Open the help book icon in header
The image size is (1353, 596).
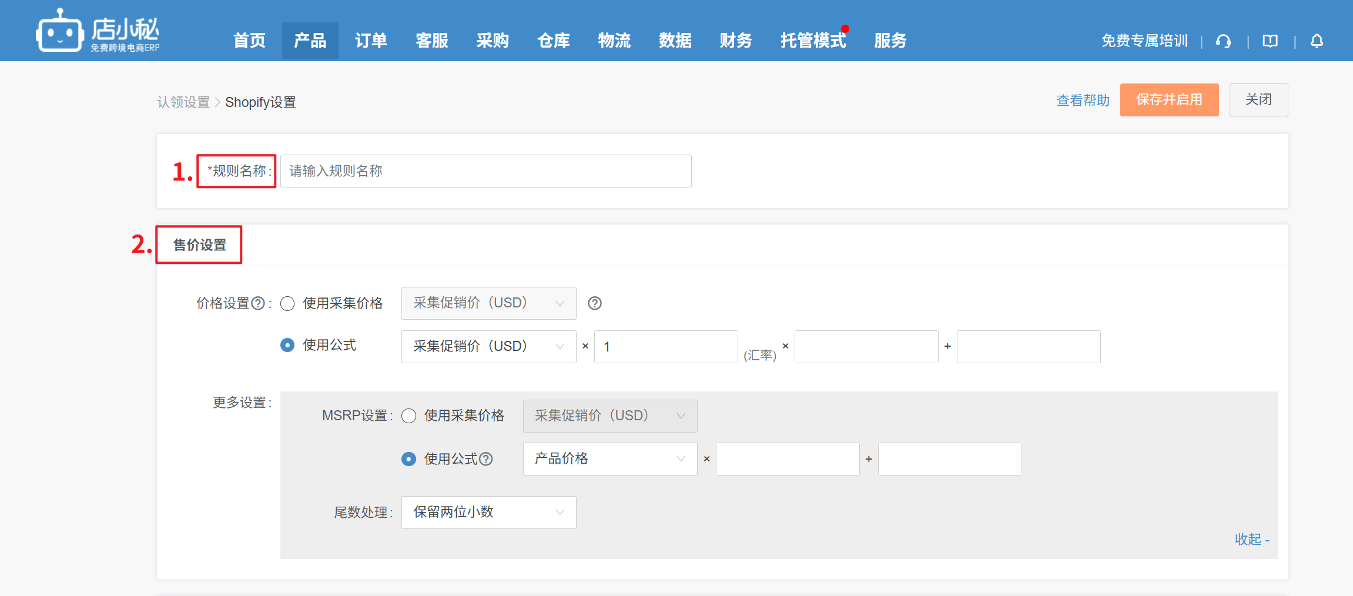[x=1270, y=41]
